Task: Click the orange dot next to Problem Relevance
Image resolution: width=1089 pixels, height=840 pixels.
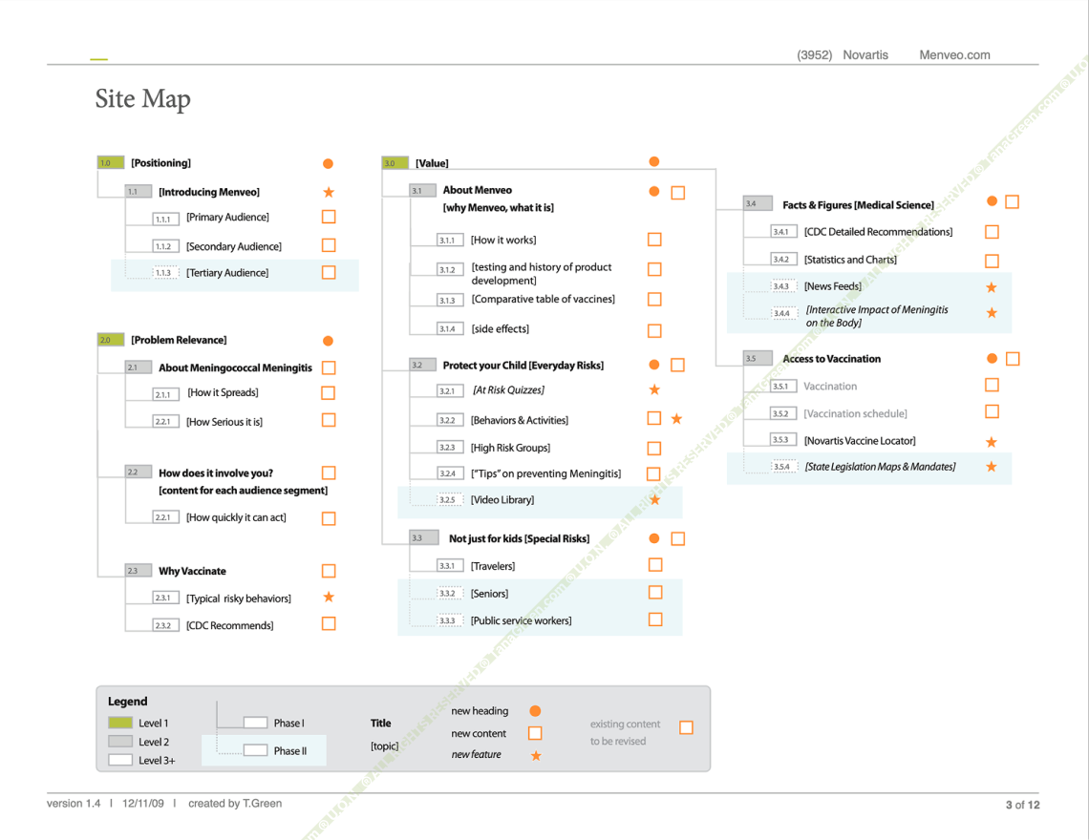Action: tap(328, 341)
